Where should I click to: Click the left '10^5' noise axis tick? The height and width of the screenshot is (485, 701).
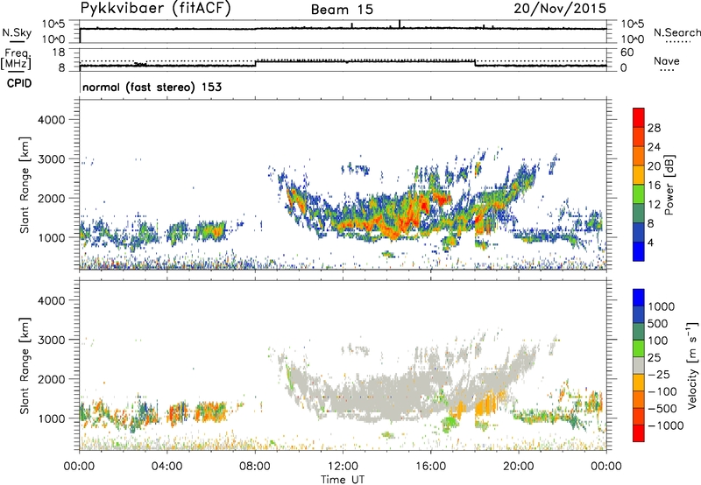click(x=53, y=24)
